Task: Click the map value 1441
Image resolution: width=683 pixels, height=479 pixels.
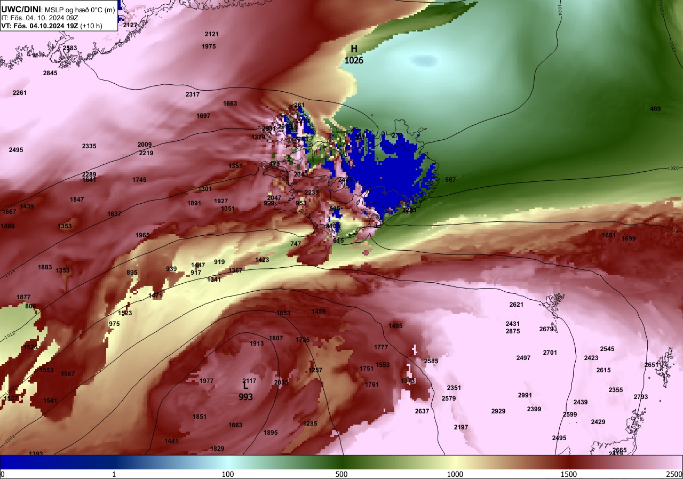Action: pyautogui.click(x=171, y=441)
